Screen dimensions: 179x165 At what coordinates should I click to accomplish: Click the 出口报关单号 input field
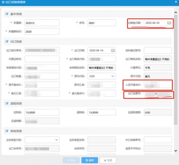pos(42,50)
